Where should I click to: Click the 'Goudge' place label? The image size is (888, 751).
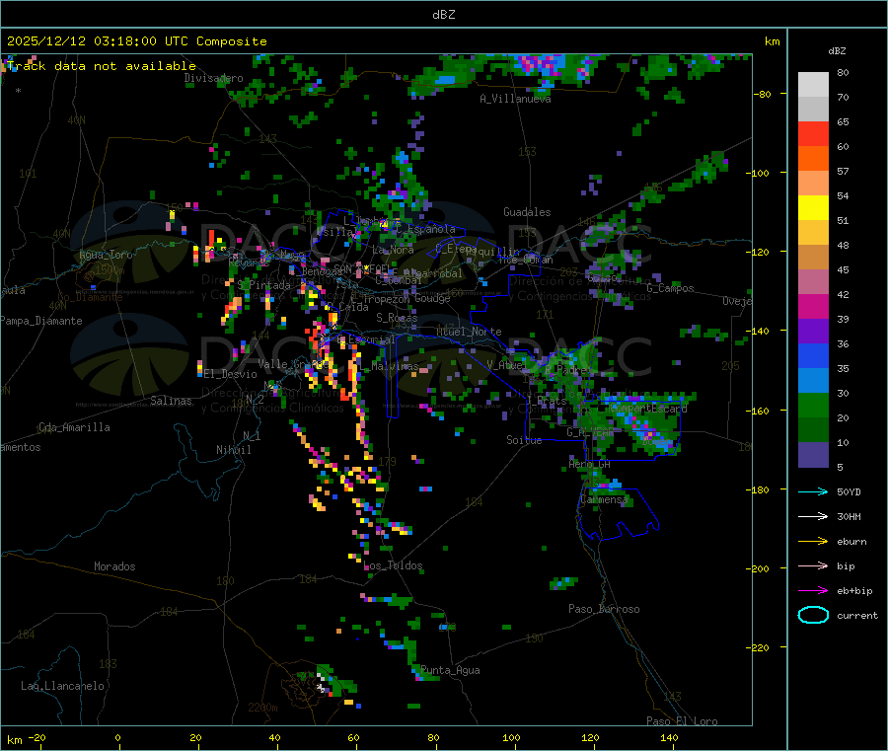pyautogui.click(x=432, y=298)
